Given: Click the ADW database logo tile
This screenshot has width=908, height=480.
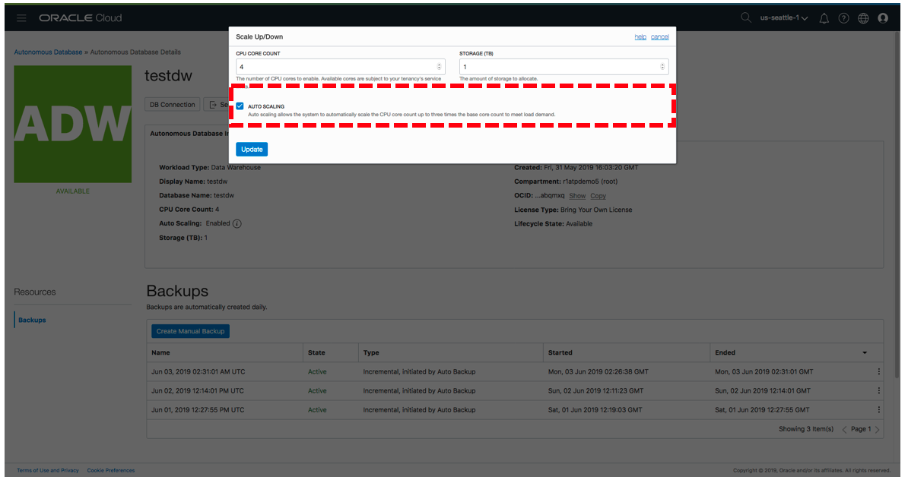Looking at the screenshot, I should click(73, 124).
